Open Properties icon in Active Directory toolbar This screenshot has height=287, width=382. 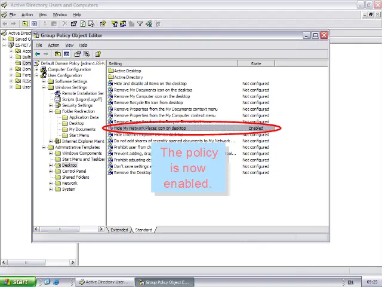point(74,24)
